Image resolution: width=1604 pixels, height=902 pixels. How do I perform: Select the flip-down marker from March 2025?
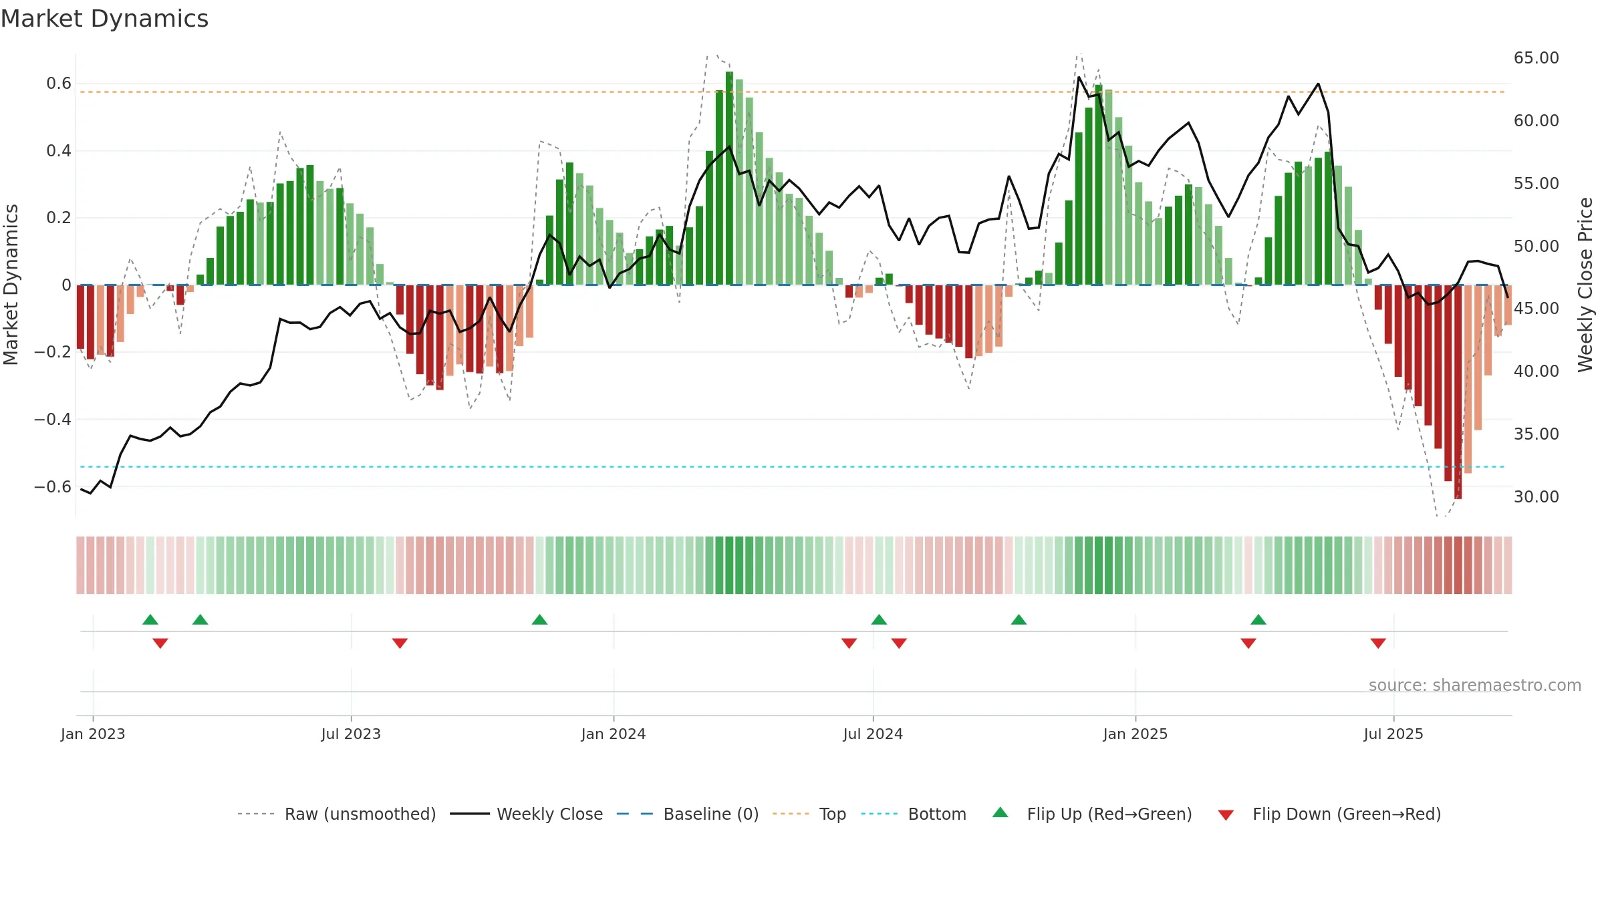tap(1248, 643)
